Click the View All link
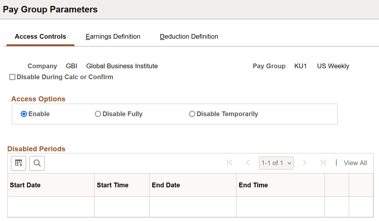 [355, 163]
